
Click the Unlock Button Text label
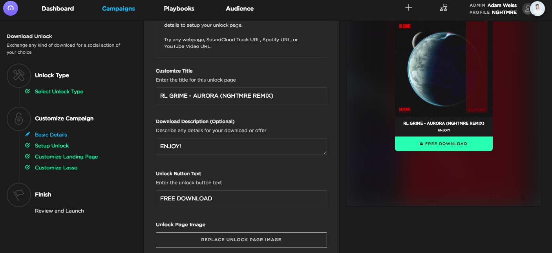178,173
